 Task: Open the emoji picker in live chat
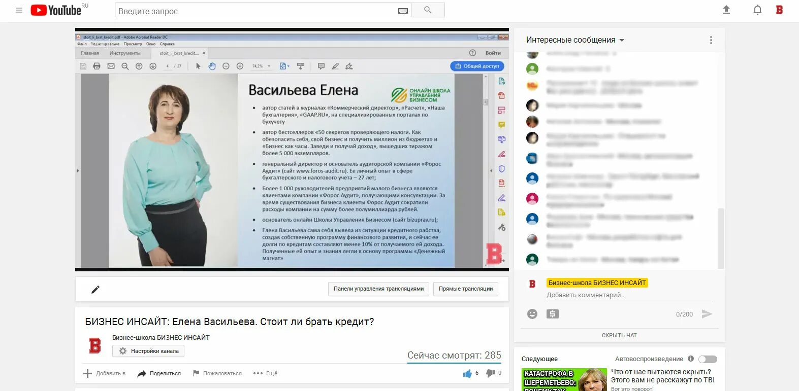tap(532, 314)
